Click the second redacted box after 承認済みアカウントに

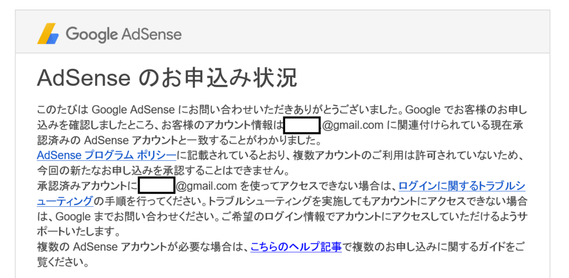(x=157, y=186)
